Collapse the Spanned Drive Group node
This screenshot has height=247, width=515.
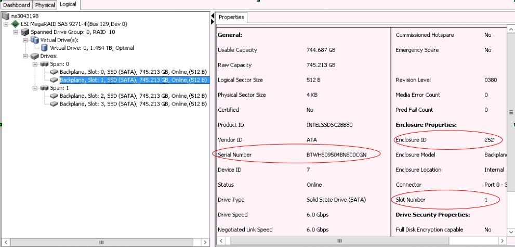(x=14, y=32)
